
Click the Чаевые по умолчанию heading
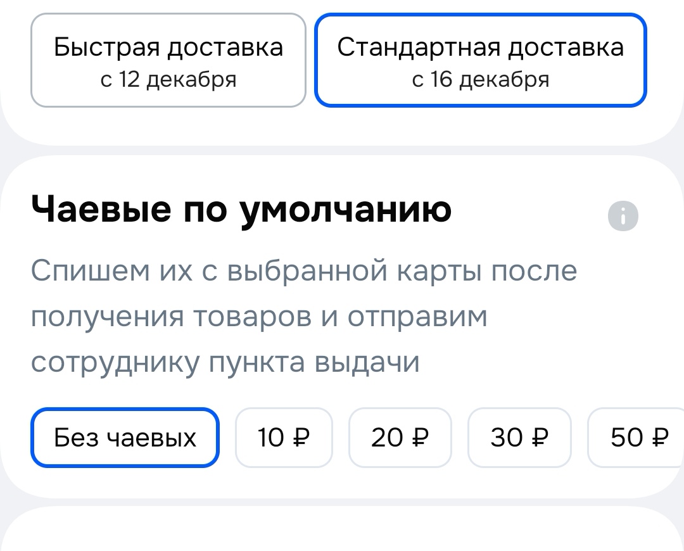(x=241, y=210)
